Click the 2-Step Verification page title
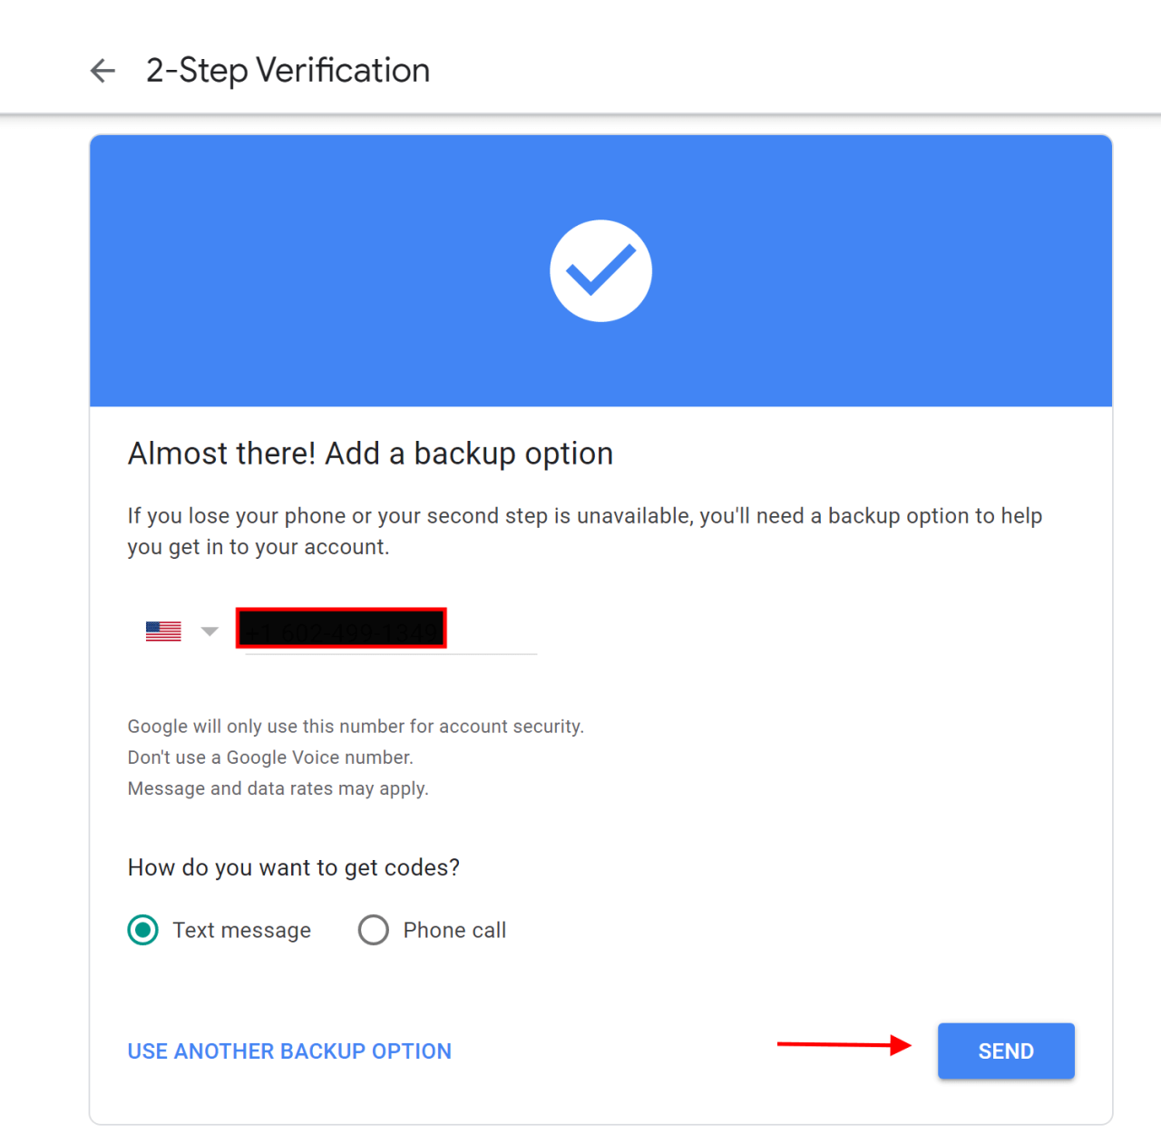The width and height of the screenshot is (1161, 1134). tap(288, 71)
